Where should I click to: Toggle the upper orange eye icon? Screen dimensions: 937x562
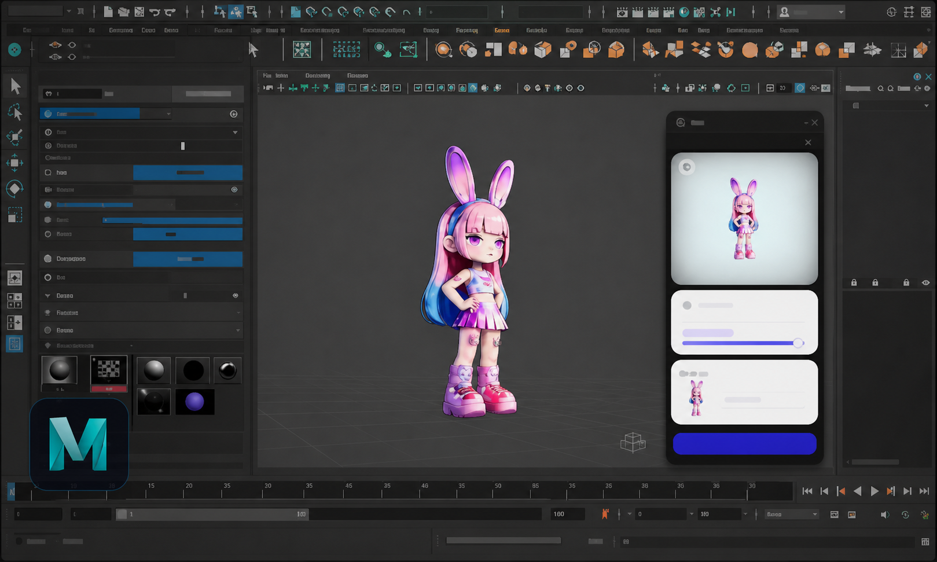[55, 45]
